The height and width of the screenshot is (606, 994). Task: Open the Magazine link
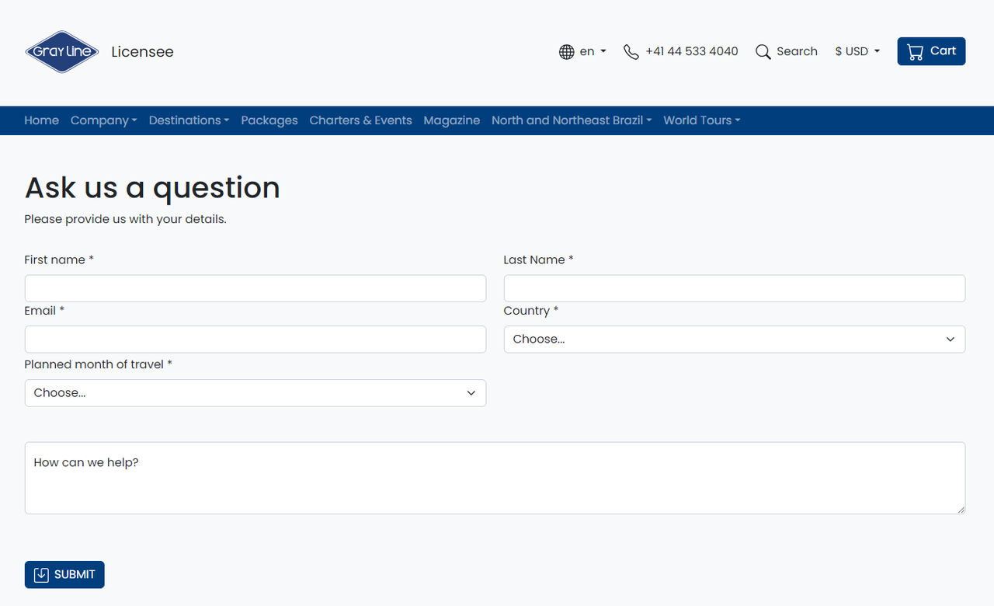pyautogui.click(x=451, y=120)
